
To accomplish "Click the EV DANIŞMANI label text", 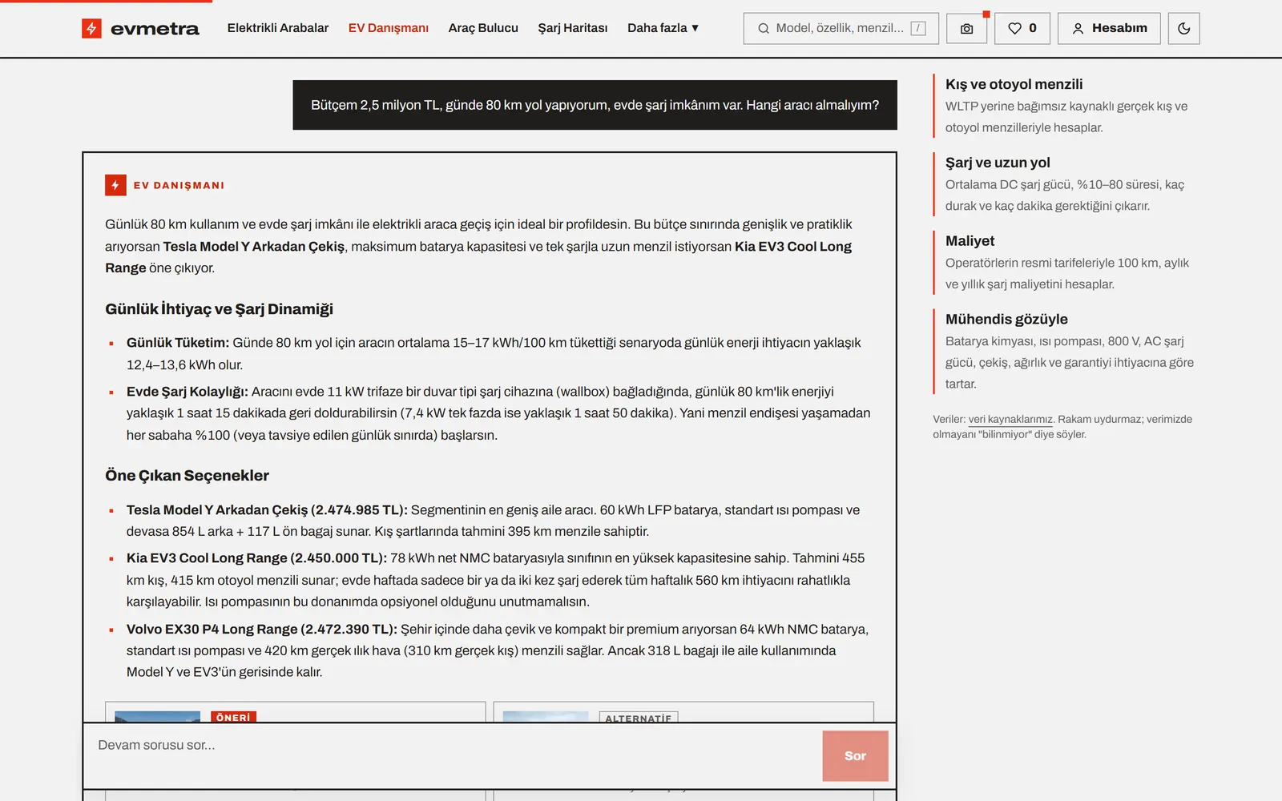I will point(179,185).
